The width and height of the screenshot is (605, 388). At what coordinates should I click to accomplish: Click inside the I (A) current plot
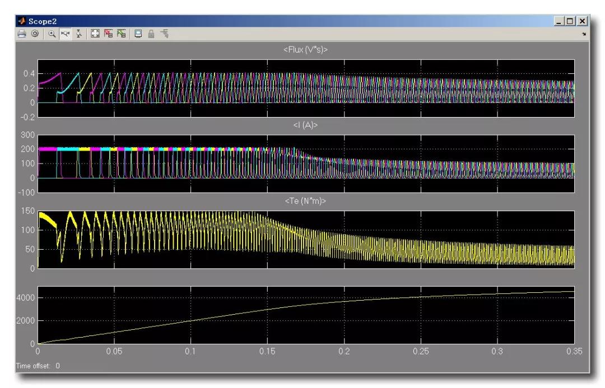(305, 163)
